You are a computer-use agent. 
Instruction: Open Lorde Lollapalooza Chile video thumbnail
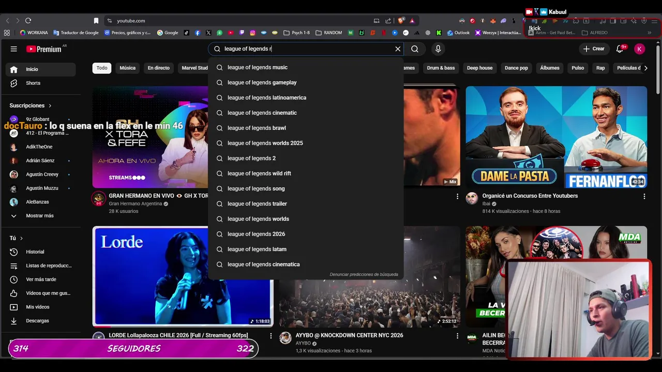click(183, 276)
